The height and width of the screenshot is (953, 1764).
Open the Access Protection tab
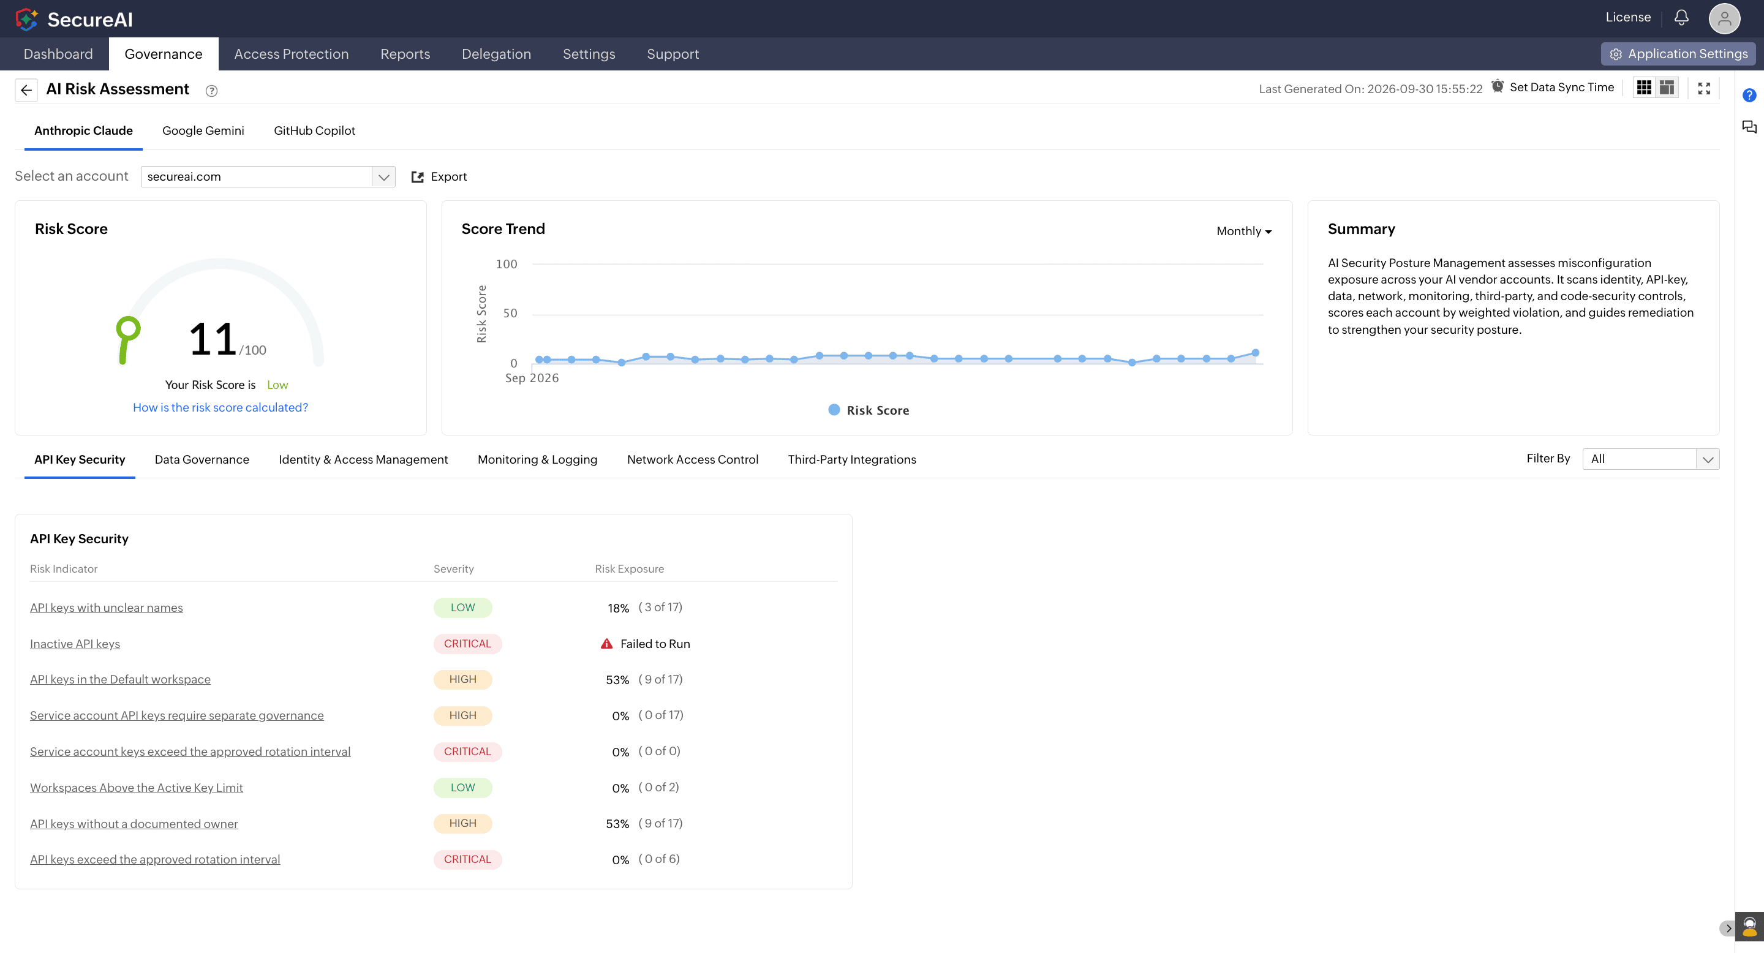point(291,54)
